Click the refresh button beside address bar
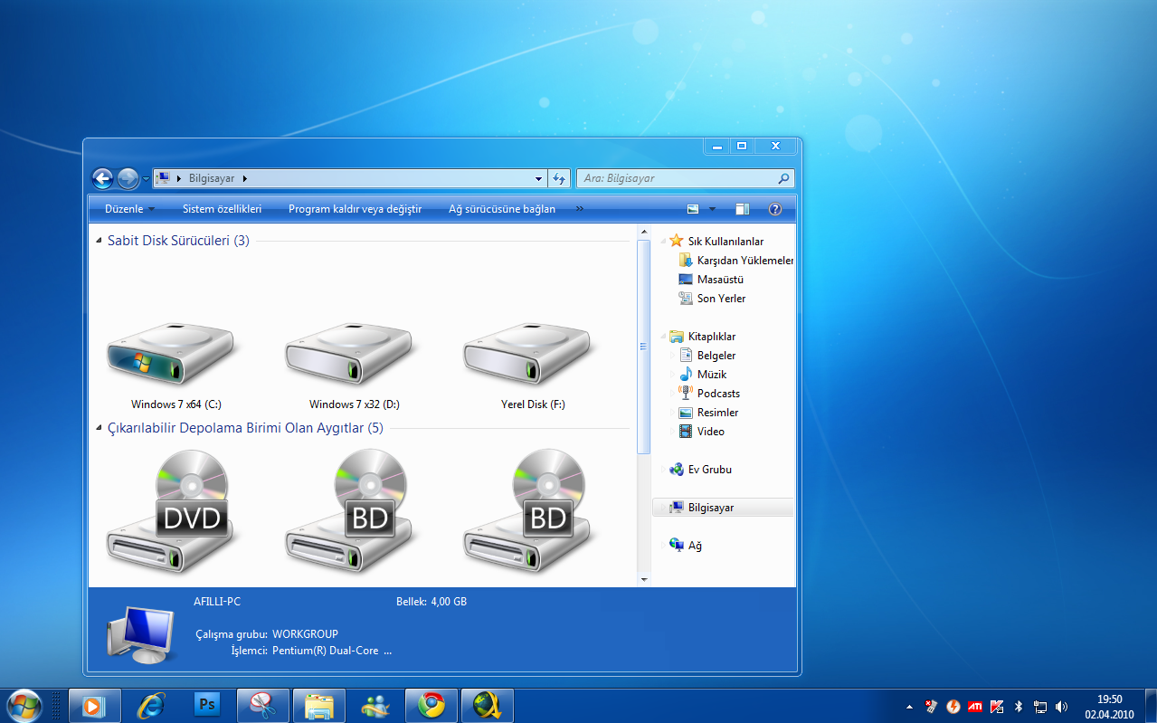This screenshot has height=723, width=1157. pyautogui.click(x=560, y=178)
